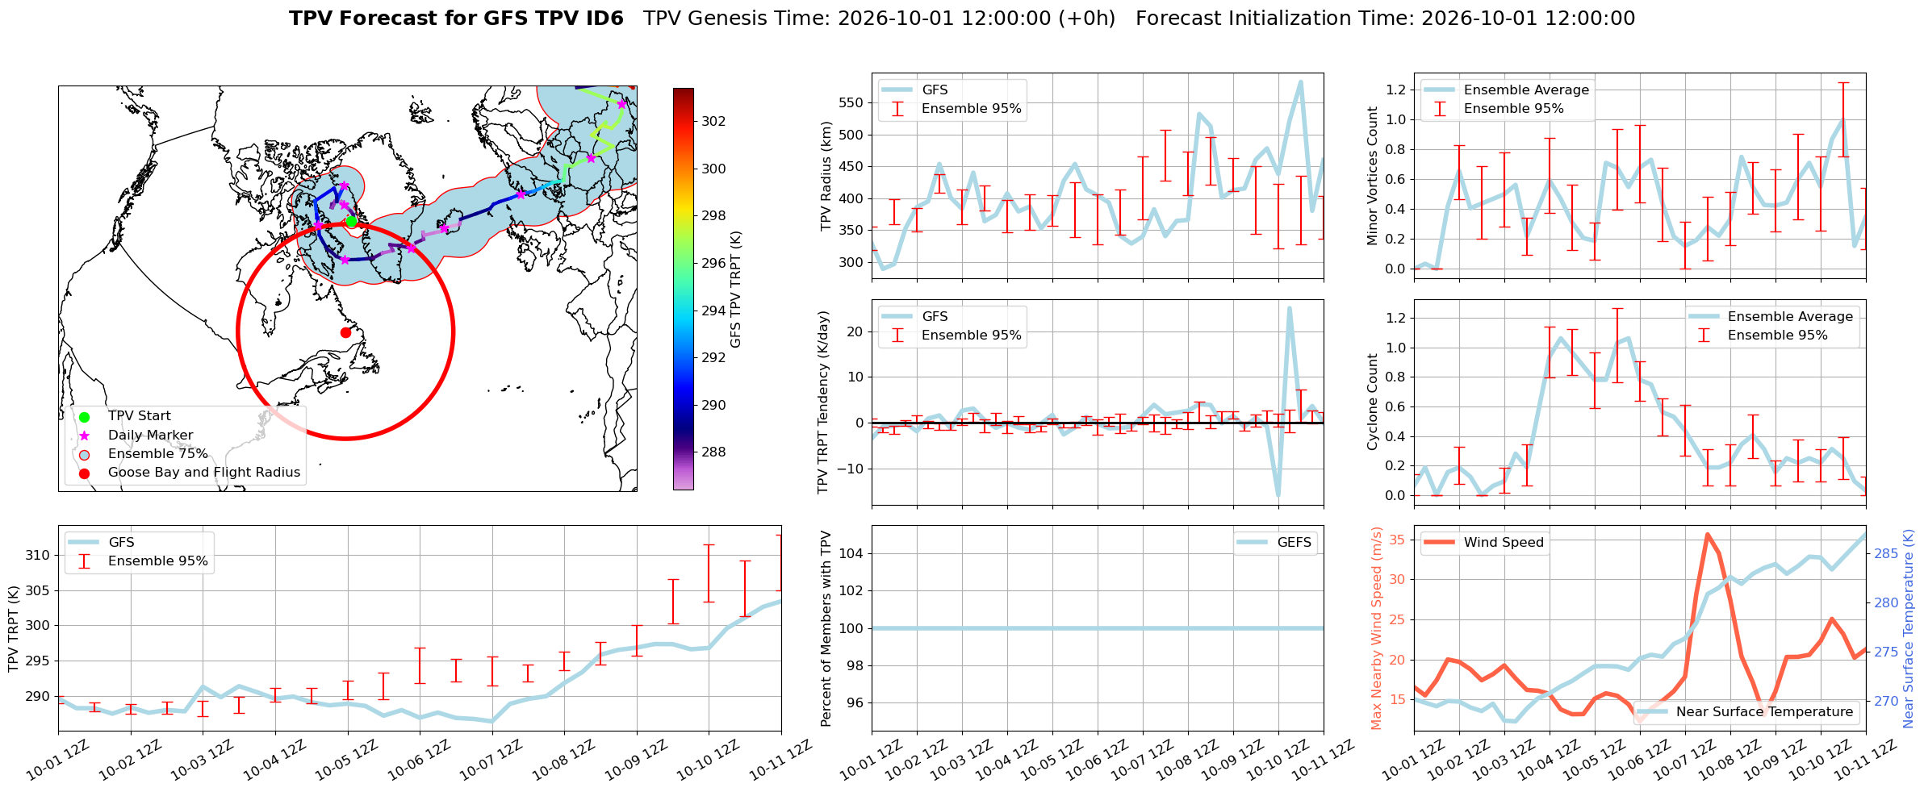This screenshot has width=1924, height=792.
Task: Click the green TPV Start marker on map
Action: point(351,221)
